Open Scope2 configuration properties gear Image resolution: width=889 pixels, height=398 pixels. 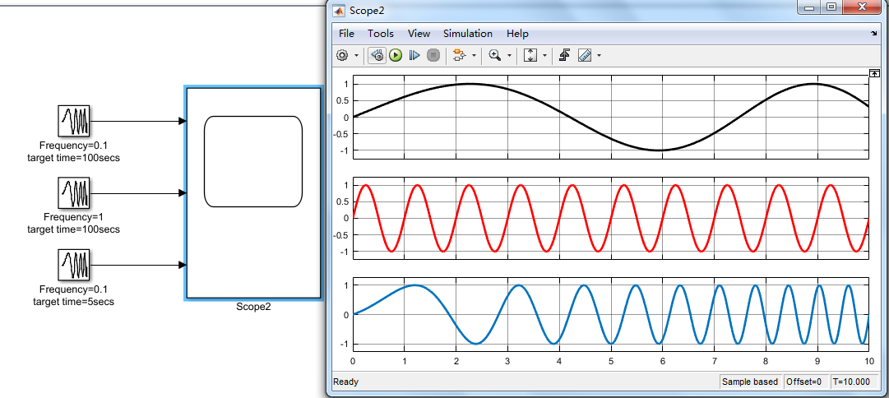pos(342,55)
